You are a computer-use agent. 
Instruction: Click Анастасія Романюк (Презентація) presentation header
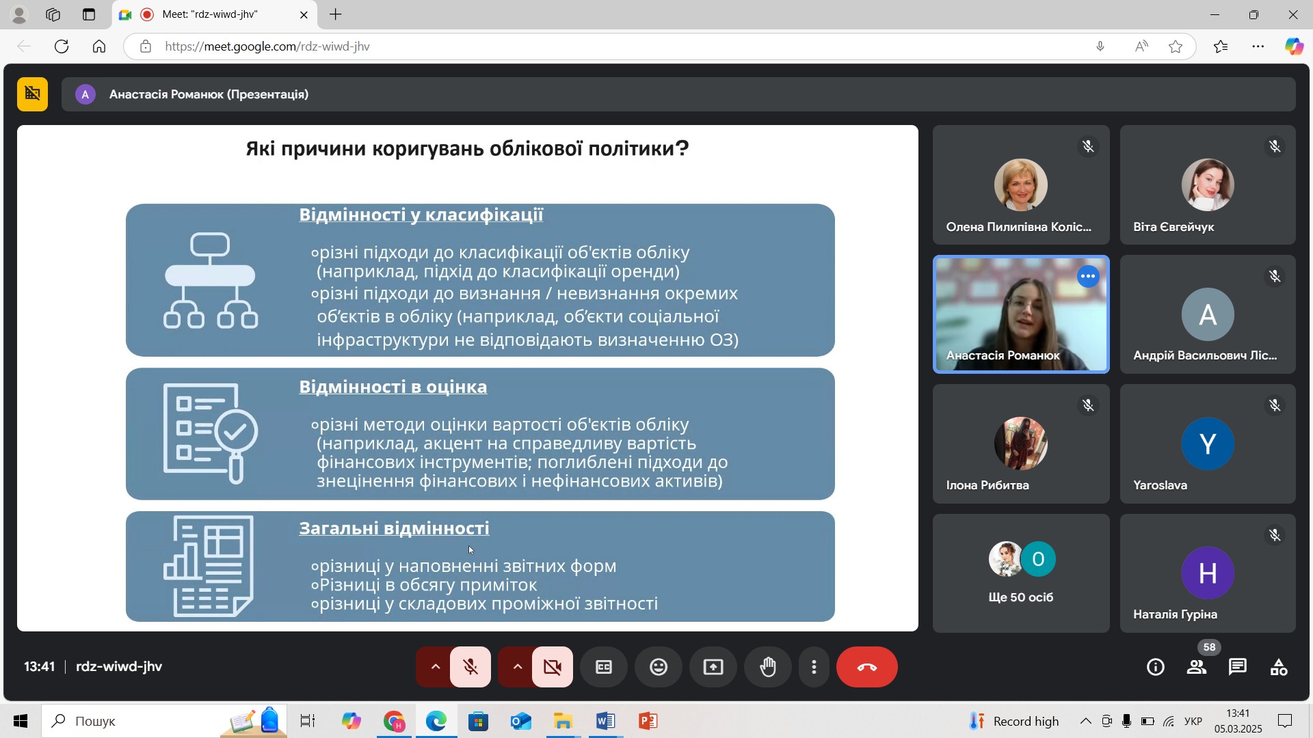(x=678, y=94)
